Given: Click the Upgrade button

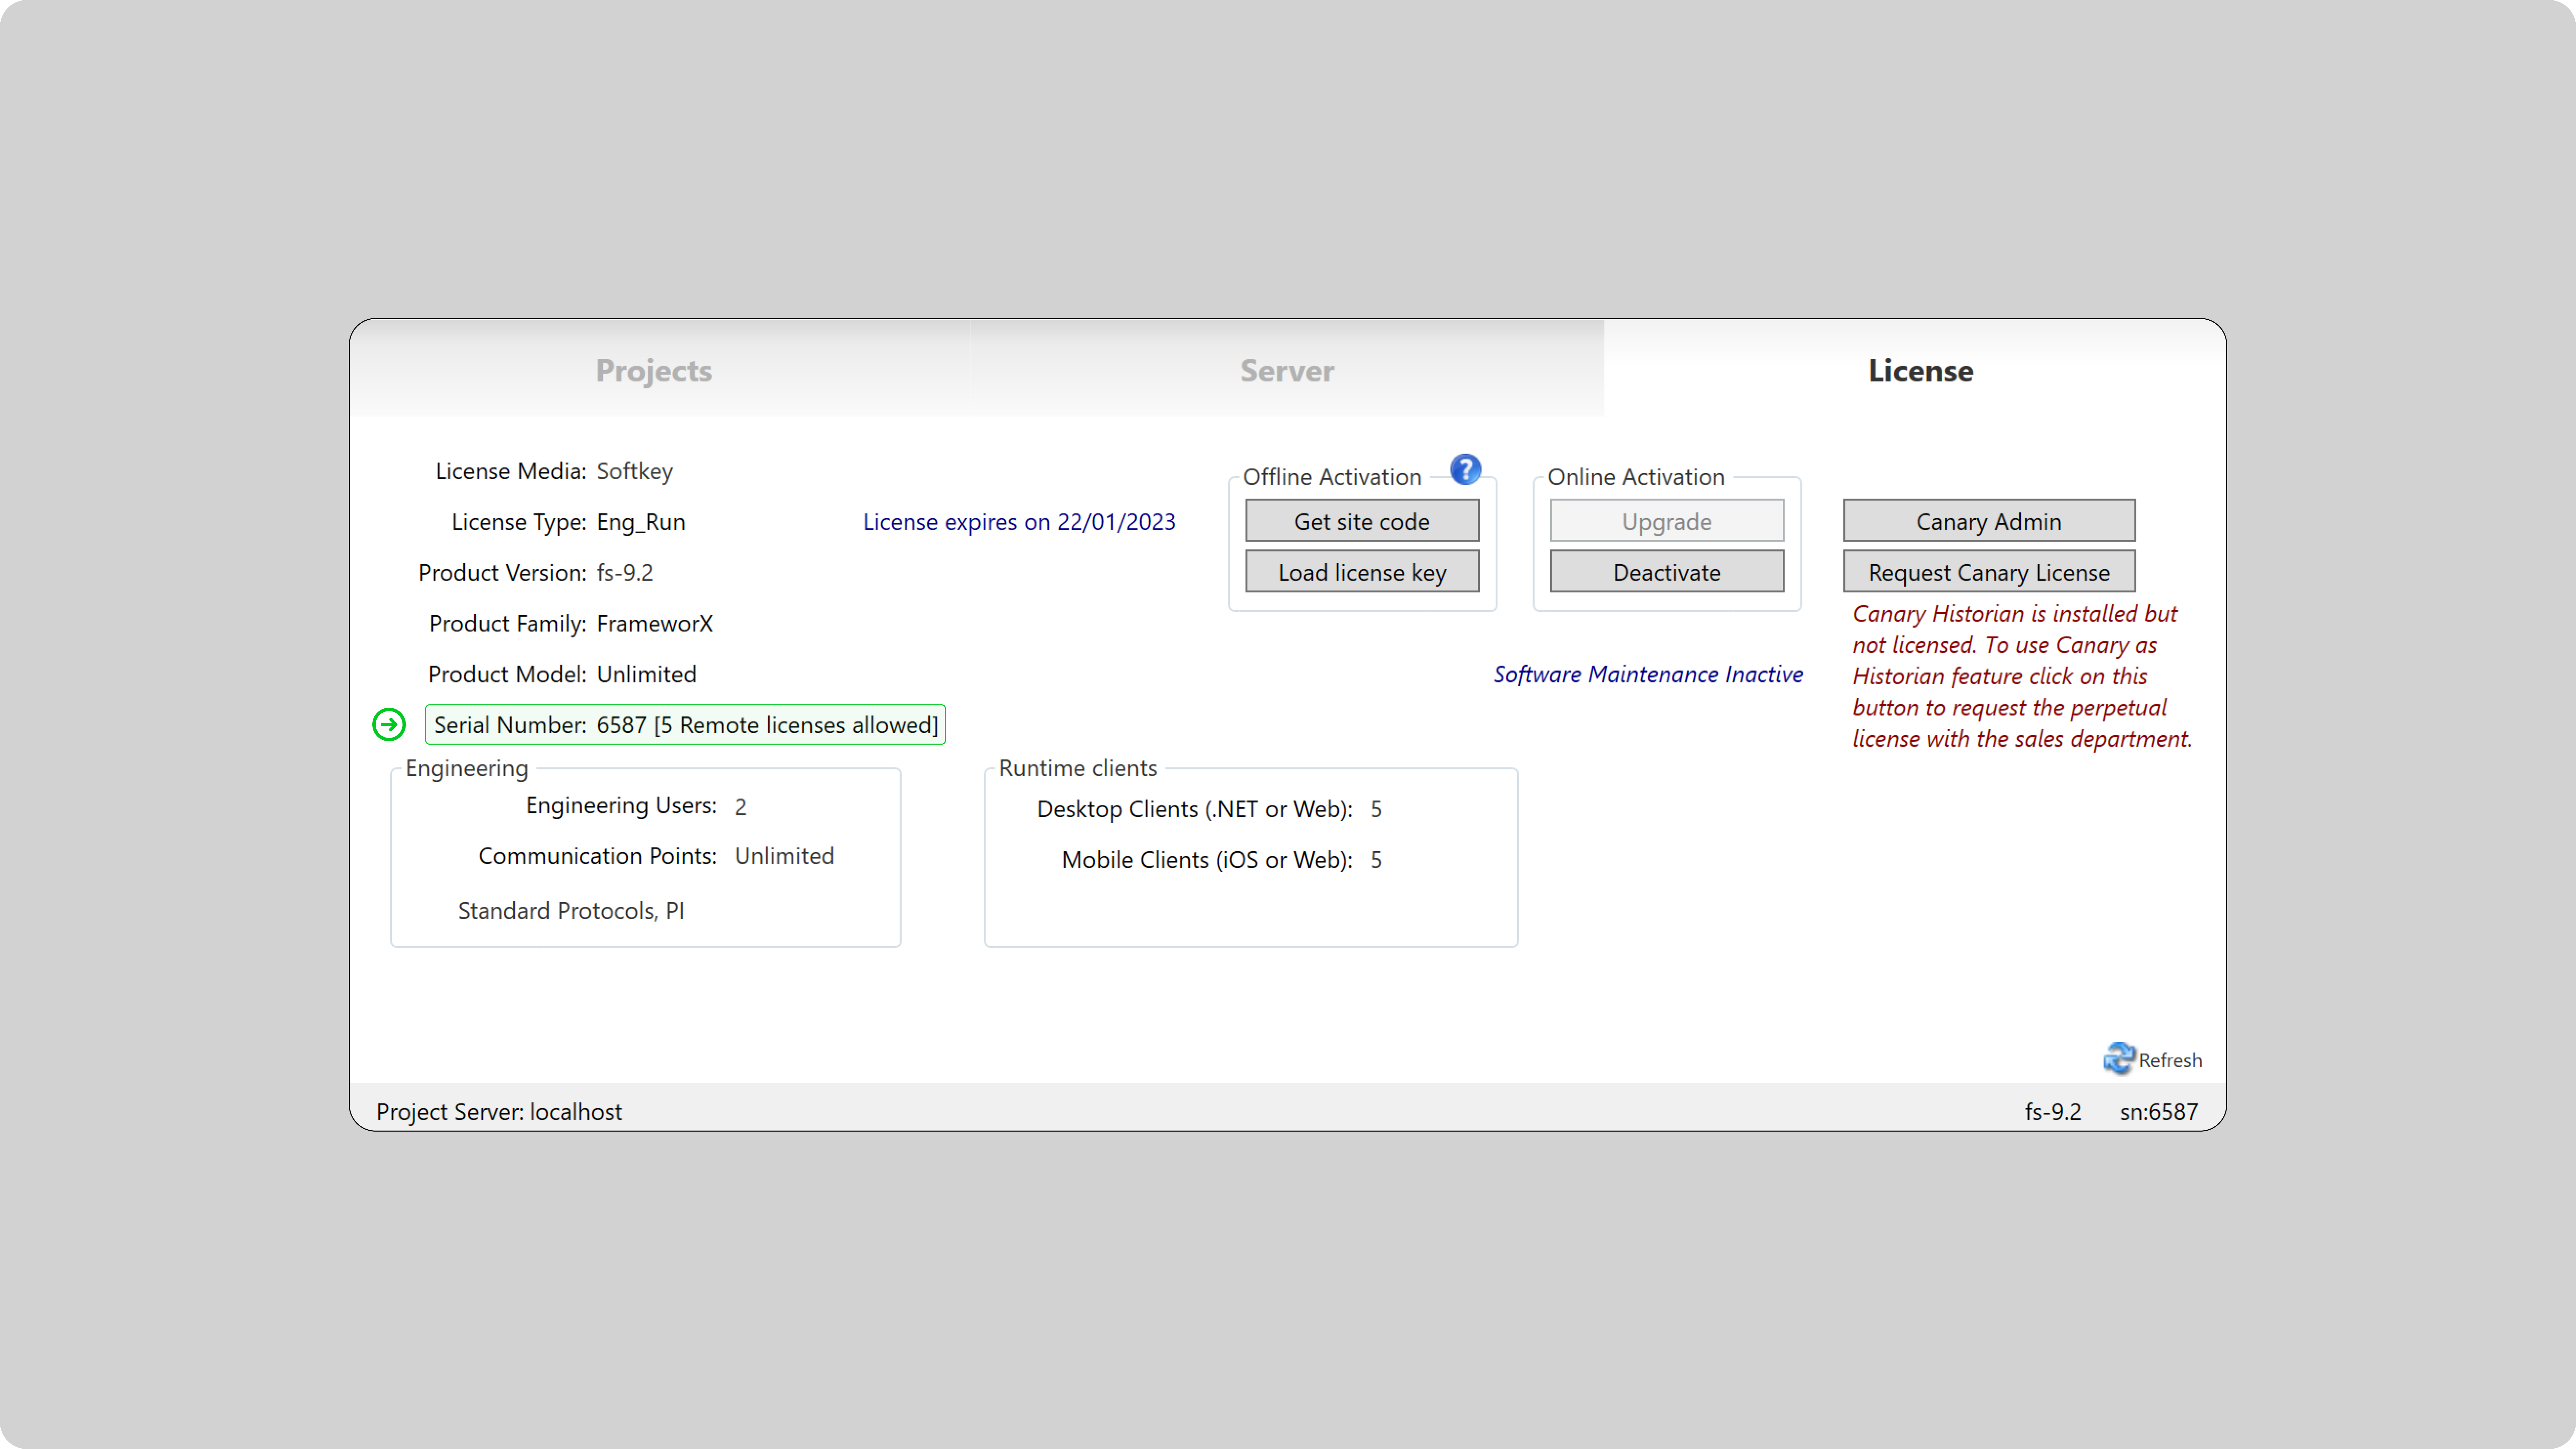Looking at the screenshot, I should pos(1667,521).
